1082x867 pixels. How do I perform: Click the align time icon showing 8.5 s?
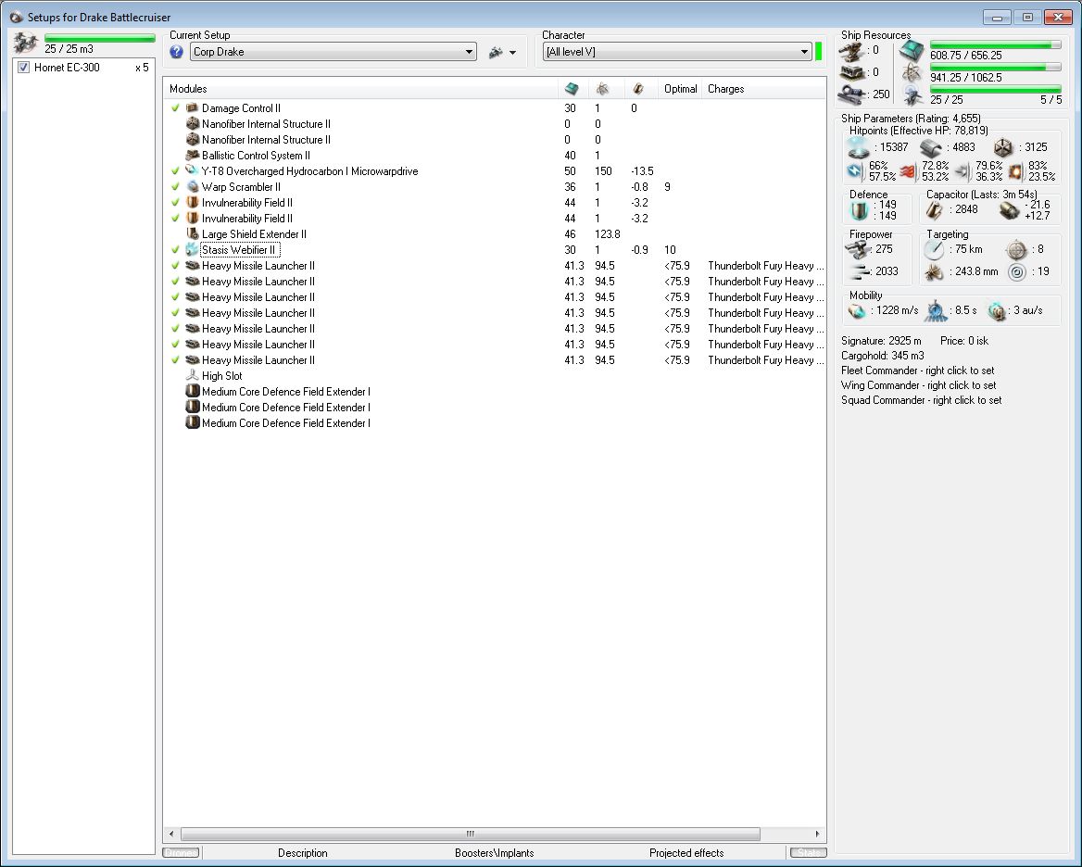tap(937, 311)
